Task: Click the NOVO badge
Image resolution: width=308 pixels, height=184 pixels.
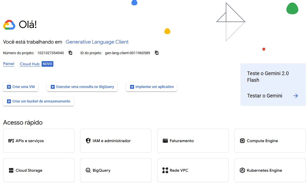Action: [47, 64]
